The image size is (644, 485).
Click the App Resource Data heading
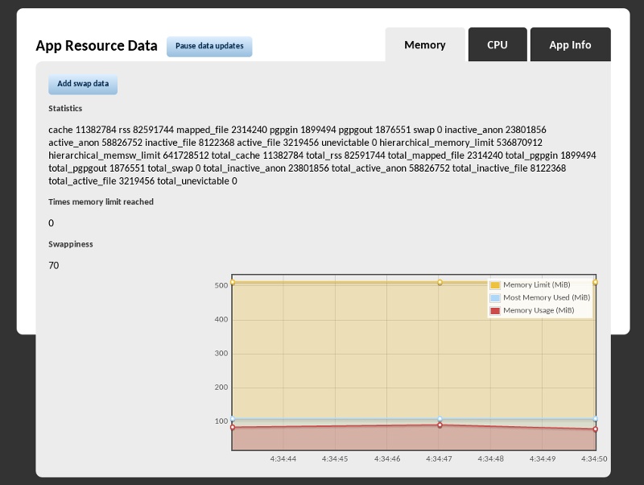click(96, 46)
